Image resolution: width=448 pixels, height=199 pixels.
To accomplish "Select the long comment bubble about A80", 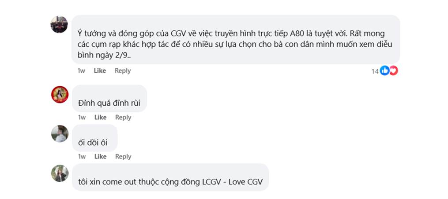I will [236, 39].
